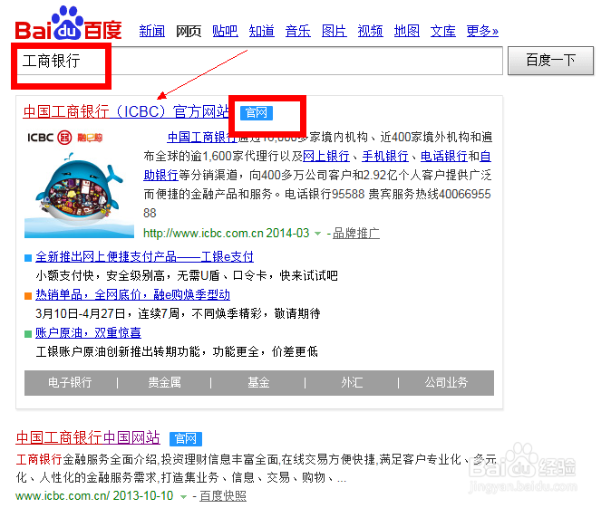Expand dropdown arrow after 2013-10-10
This screenshot has width=611, height=508.
click(183, 497)
